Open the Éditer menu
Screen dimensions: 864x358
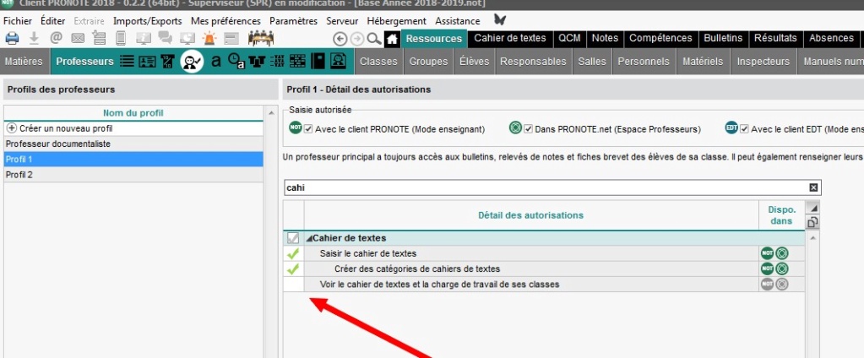point(53,21)
